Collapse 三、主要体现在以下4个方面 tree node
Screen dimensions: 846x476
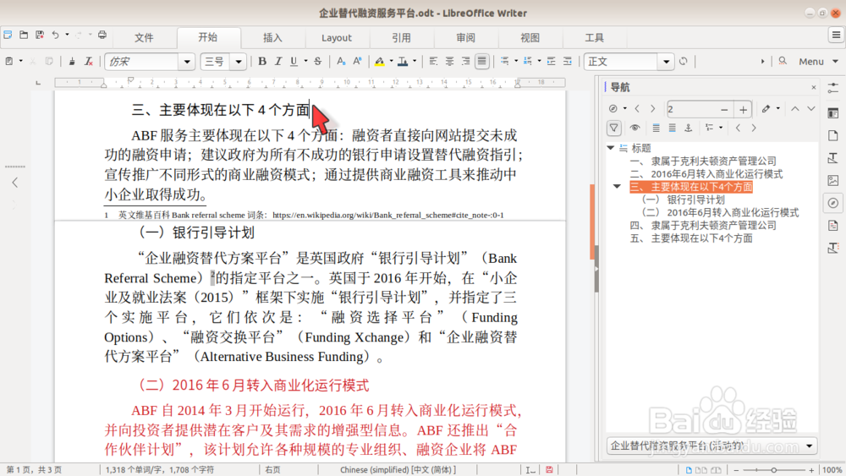(x=617, y=187)
